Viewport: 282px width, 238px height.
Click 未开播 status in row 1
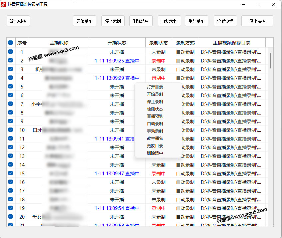(x=117, y=52)
